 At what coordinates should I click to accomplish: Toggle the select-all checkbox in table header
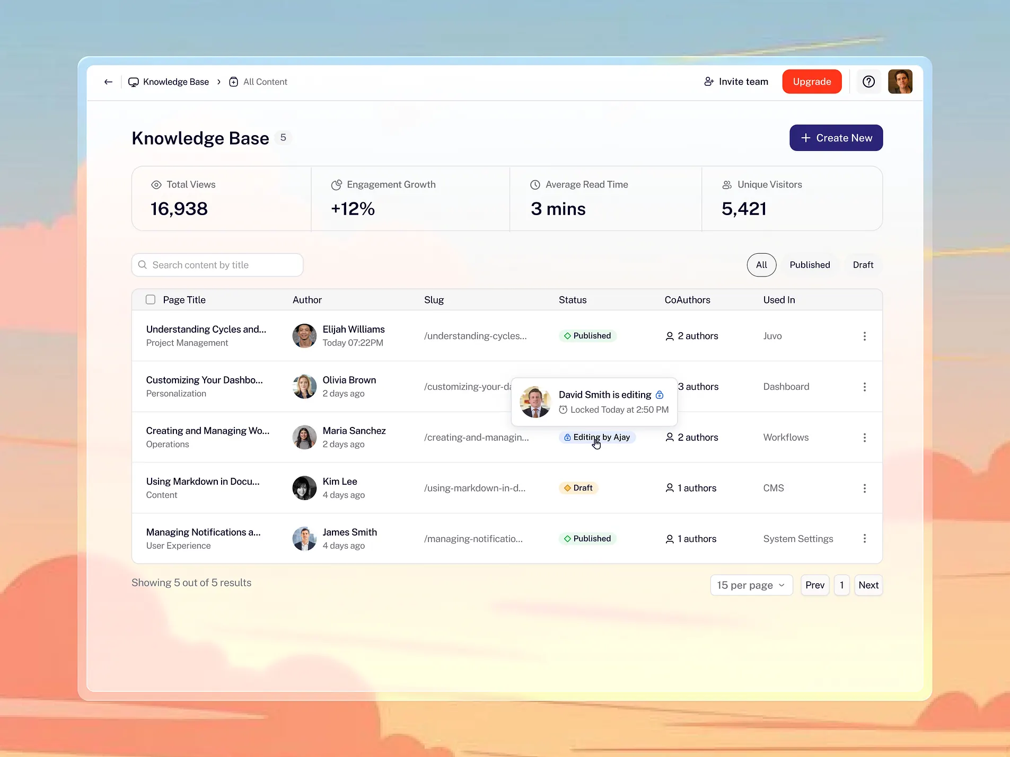click(151, 300)
